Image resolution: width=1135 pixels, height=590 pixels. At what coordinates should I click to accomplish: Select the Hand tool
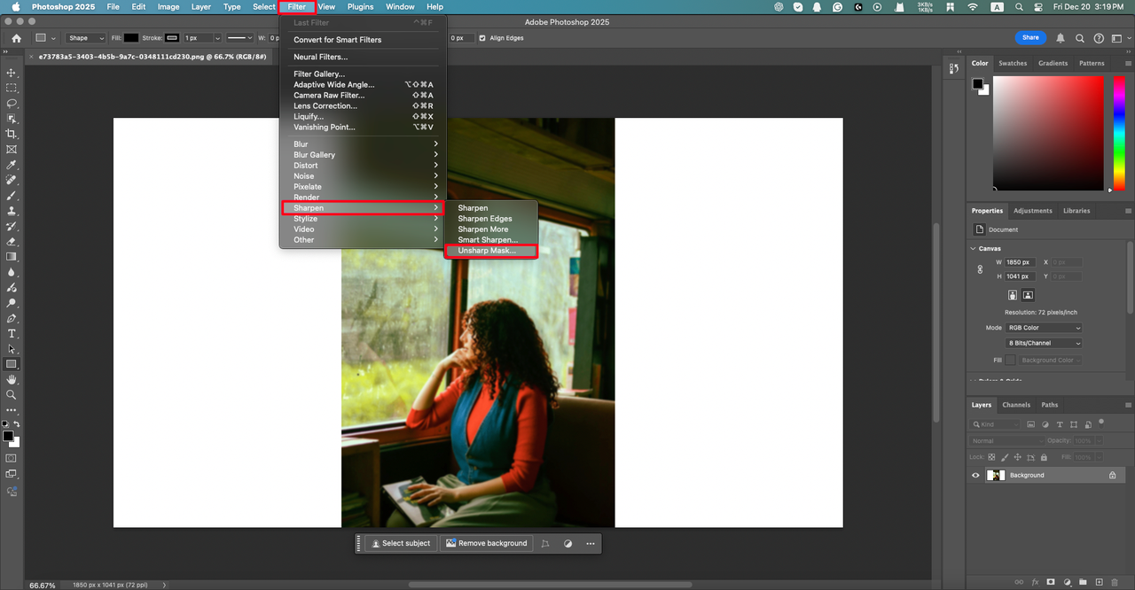12,379
